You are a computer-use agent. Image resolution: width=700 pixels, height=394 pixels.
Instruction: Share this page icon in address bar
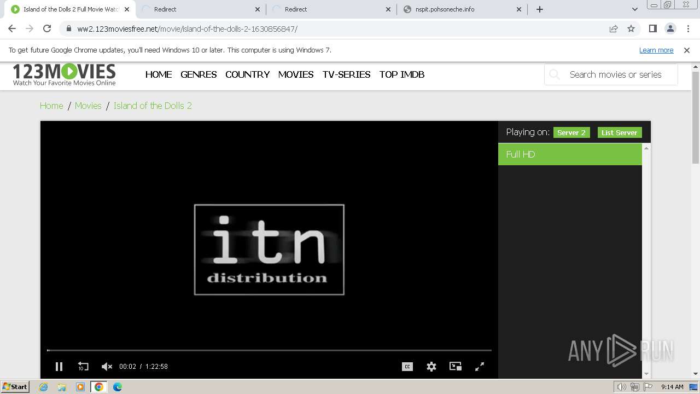click(x=614, y=28)
